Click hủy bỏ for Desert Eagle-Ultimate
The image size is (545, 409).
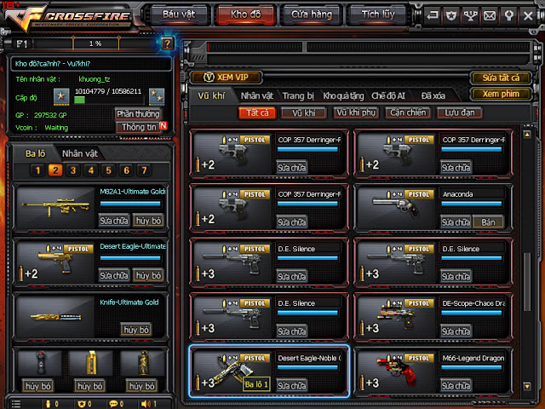(x=148, y=275)
